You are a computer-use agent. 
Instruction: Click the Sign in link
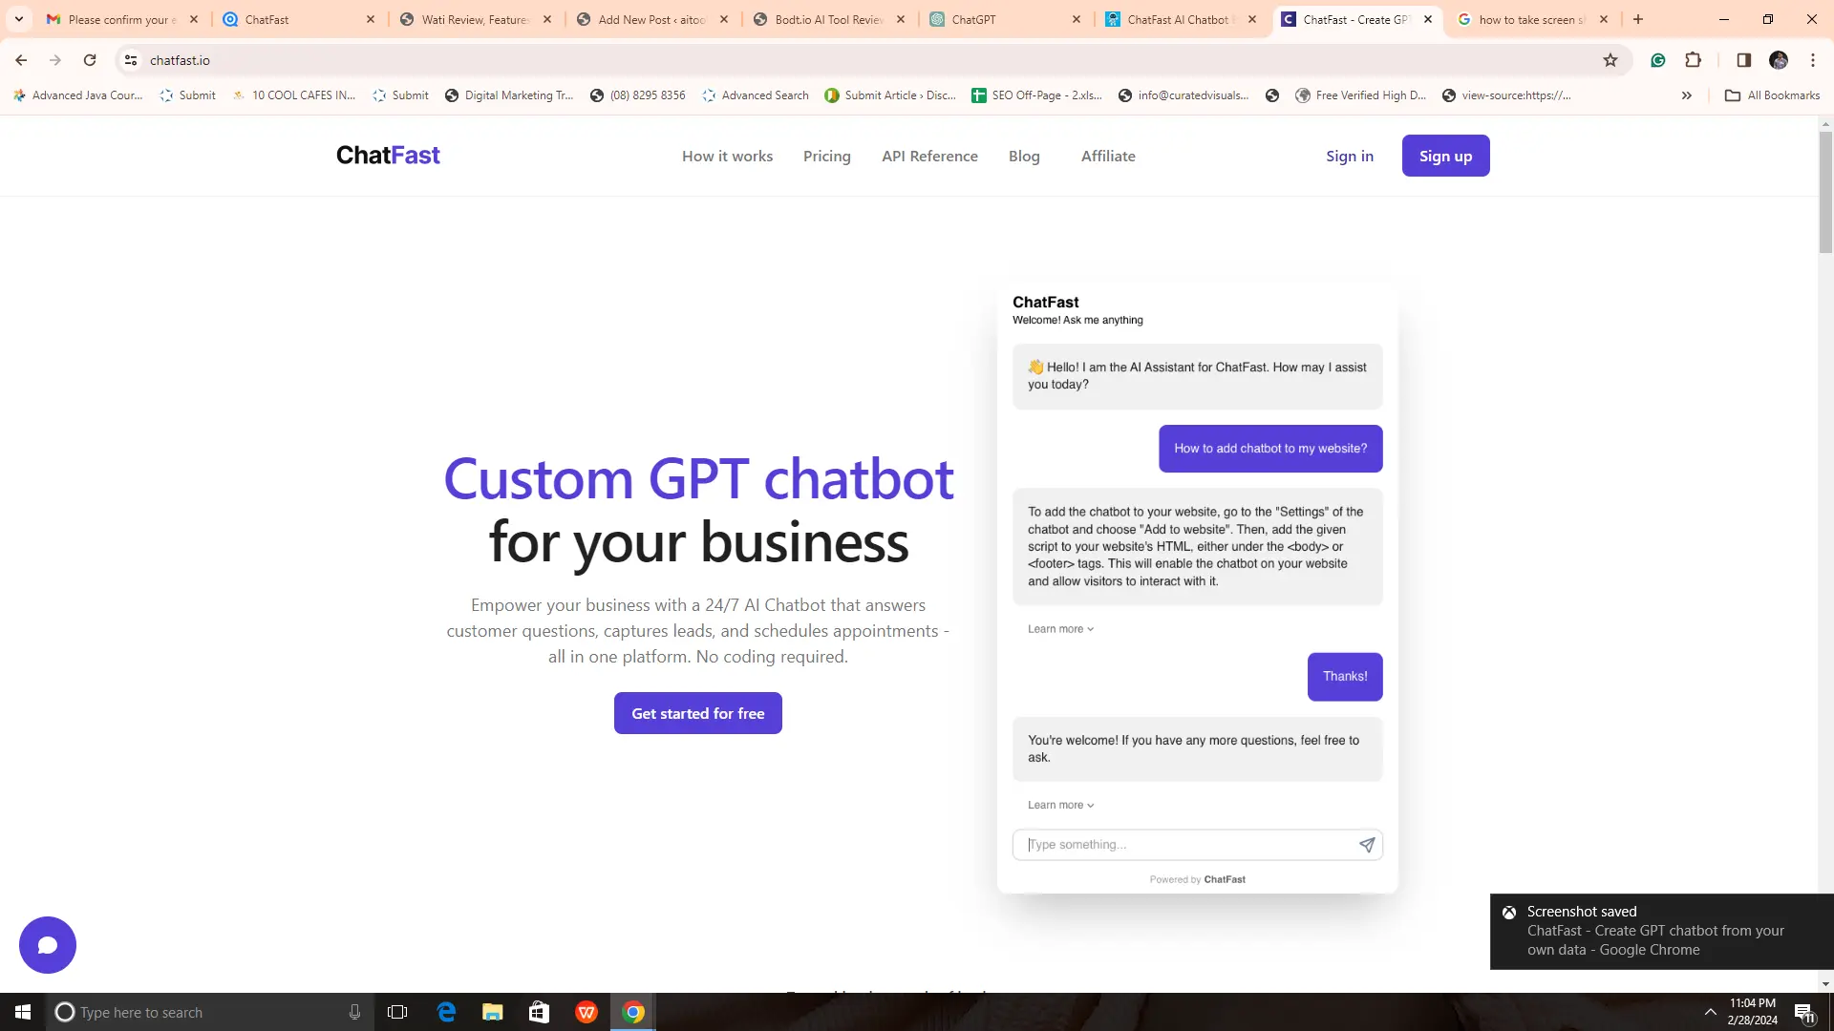1351,155
